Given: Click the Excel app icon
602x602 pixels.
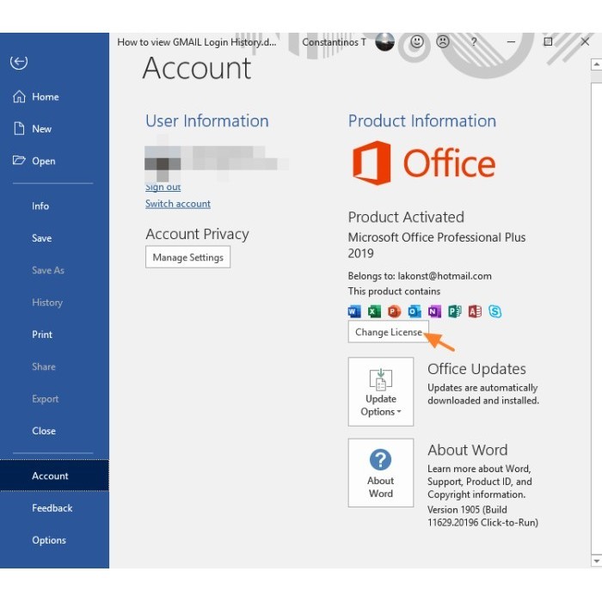Looking at the screenshot, I should click(x=374, y=311).
